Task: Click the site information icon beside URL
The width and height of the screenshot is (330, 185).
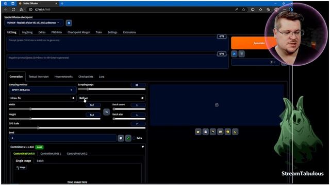Action: point(30,9)
